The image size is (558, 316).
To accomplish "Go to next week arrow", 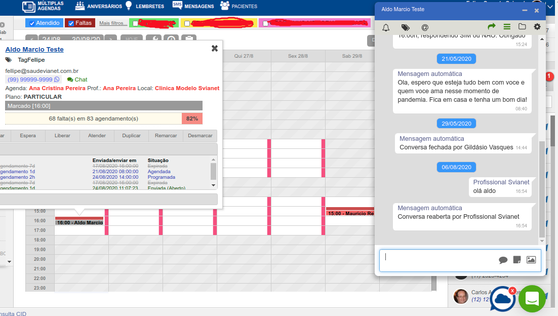I will tap(111, 38).
